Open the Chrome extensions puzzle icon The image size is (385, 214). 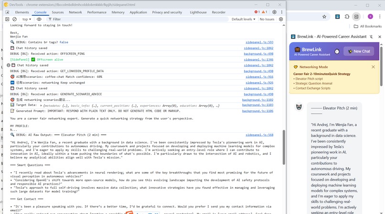(347, 17)
